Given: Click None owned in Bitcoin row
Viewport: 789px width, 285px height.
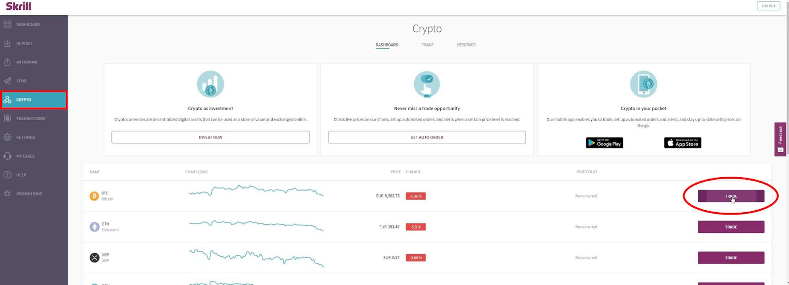Looking at the screenshot, I should [586, 196].
